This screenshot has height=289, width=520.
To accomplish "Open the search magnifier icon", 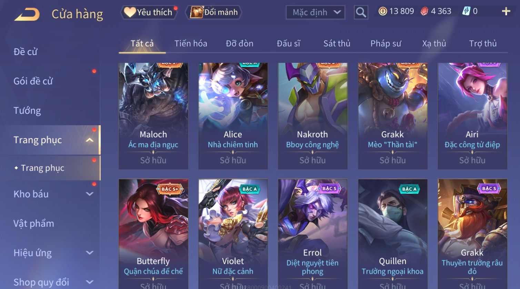I will coord(361,12).
